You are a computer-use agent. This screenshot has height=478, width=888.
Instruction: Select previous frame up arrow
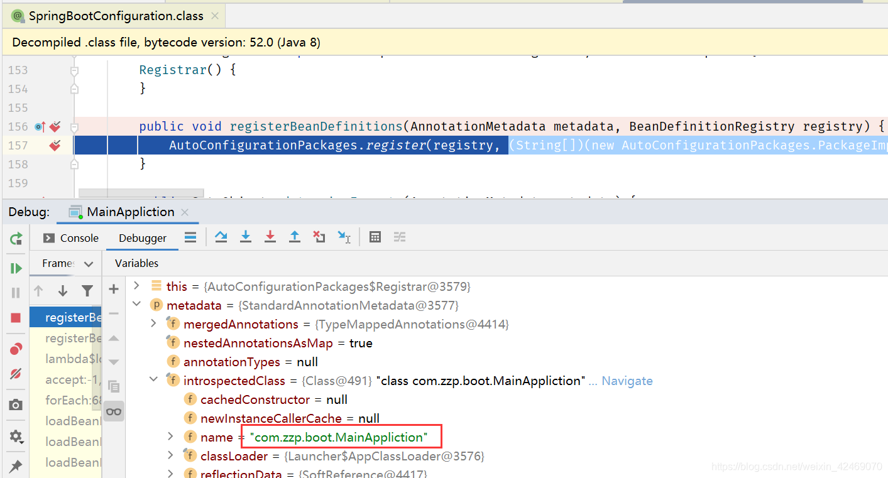(38, 291)
